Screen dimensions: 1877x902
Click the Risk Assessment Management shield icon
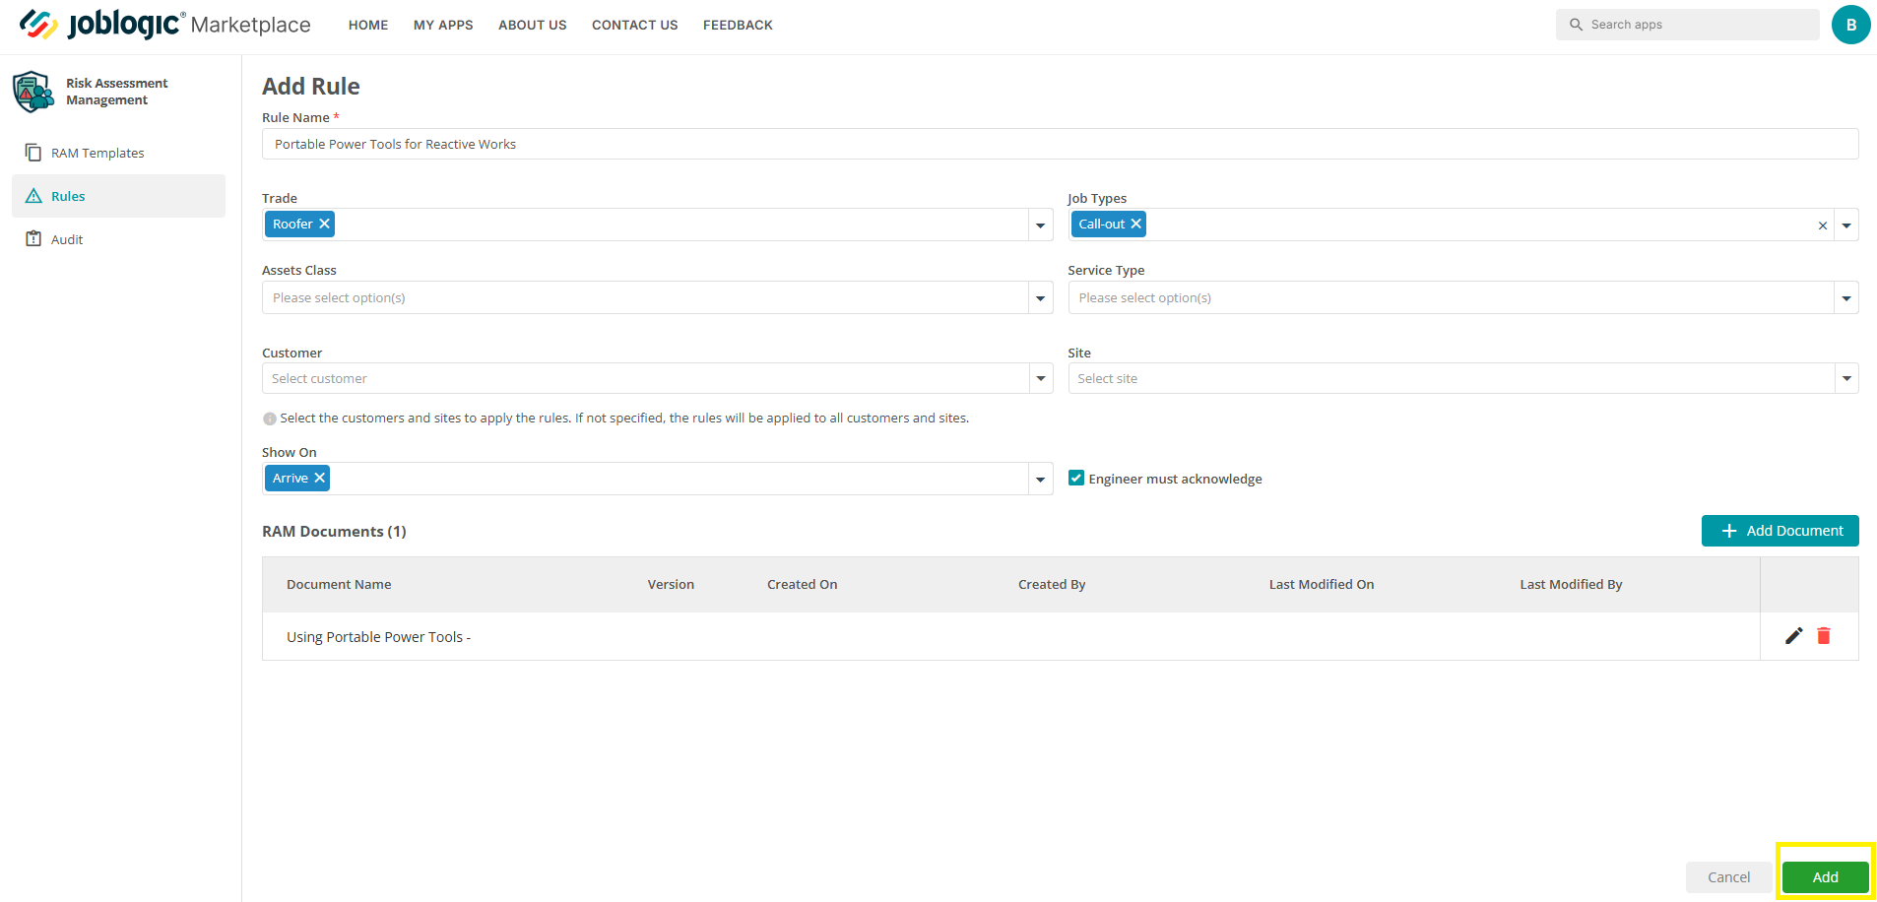pos(33,92)
